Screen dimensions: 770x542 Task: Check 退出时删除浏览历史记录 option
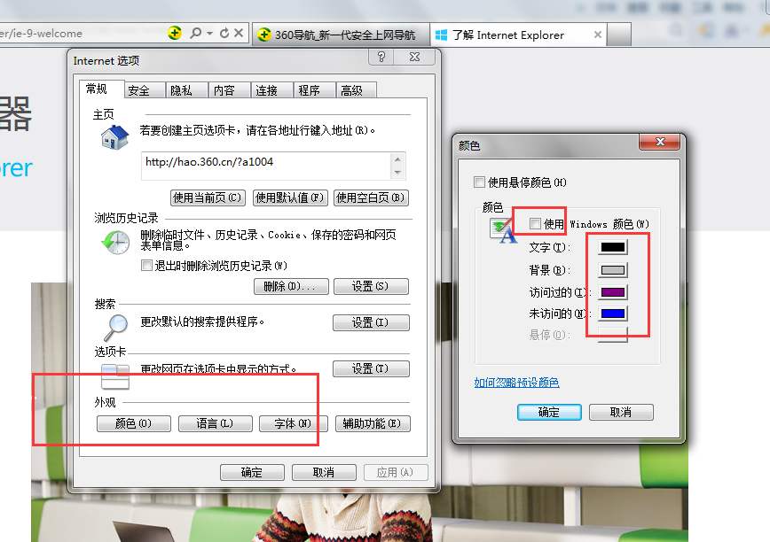coord(146,266)
